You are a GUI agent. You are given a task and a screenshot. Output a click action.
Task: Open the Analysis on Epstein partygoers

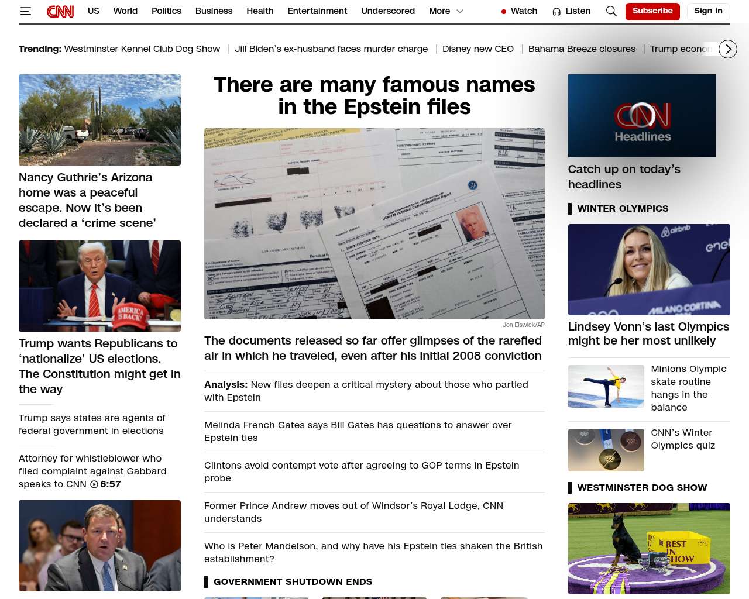(366, 391)
